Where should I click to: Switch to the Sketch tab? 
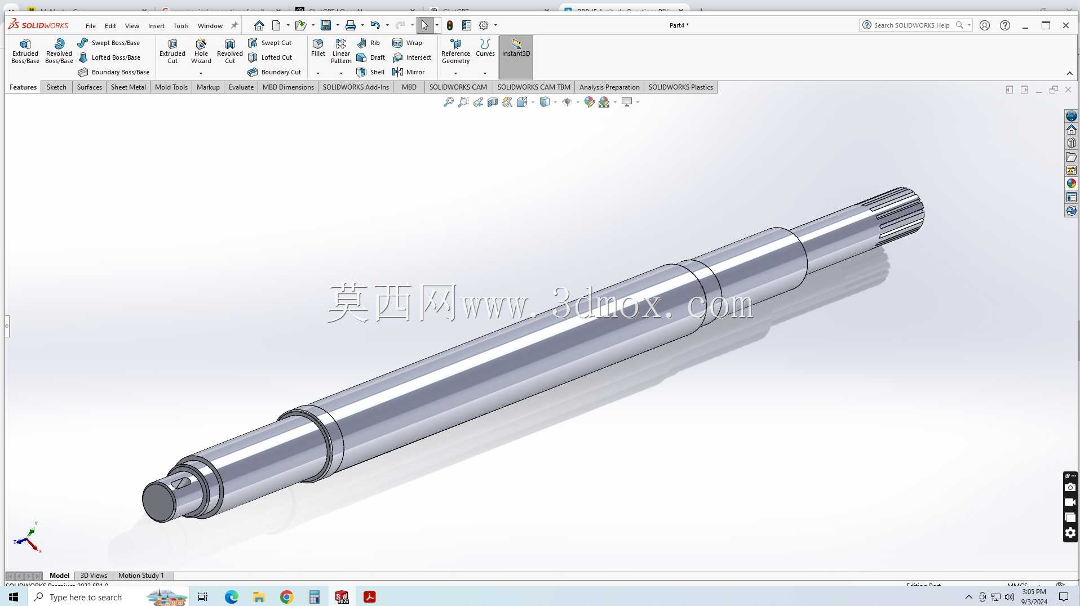tap(56, 87)
